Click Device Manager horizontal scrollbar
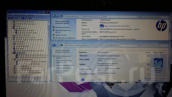Screen dimensions: 172x97 click(28, 77)
